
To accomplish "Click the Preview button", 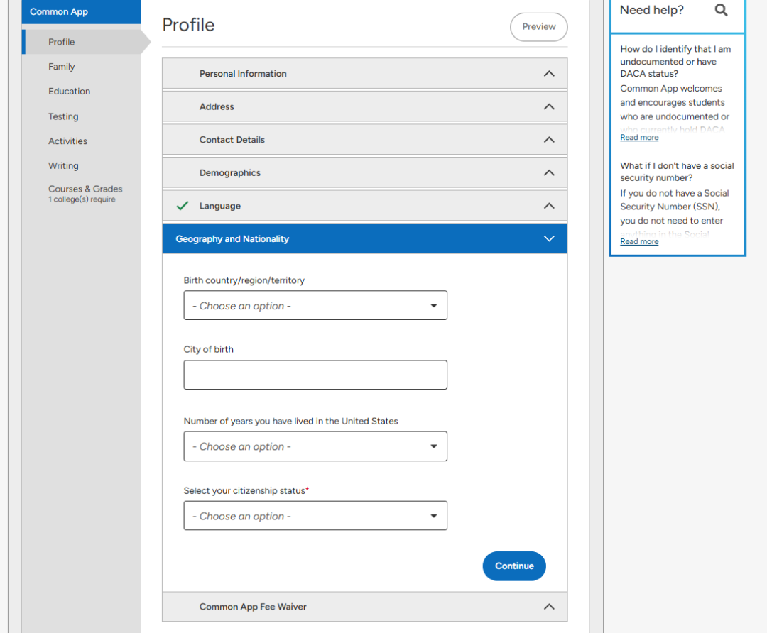I will [538, 27].
